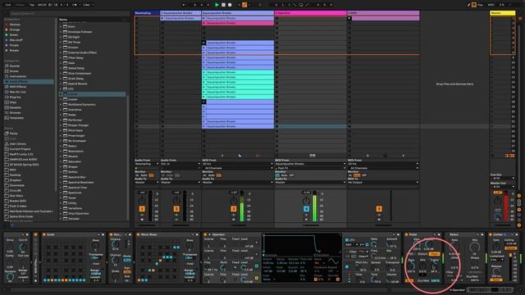
Task: Toggle the Pedal device activator
Action: click(x=407, y=235)
